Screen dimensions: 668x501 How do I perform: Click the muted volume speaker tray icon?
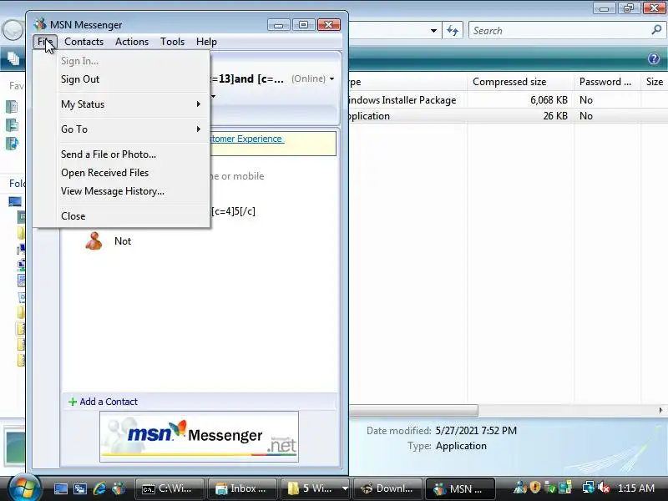(x=603, y=488)
